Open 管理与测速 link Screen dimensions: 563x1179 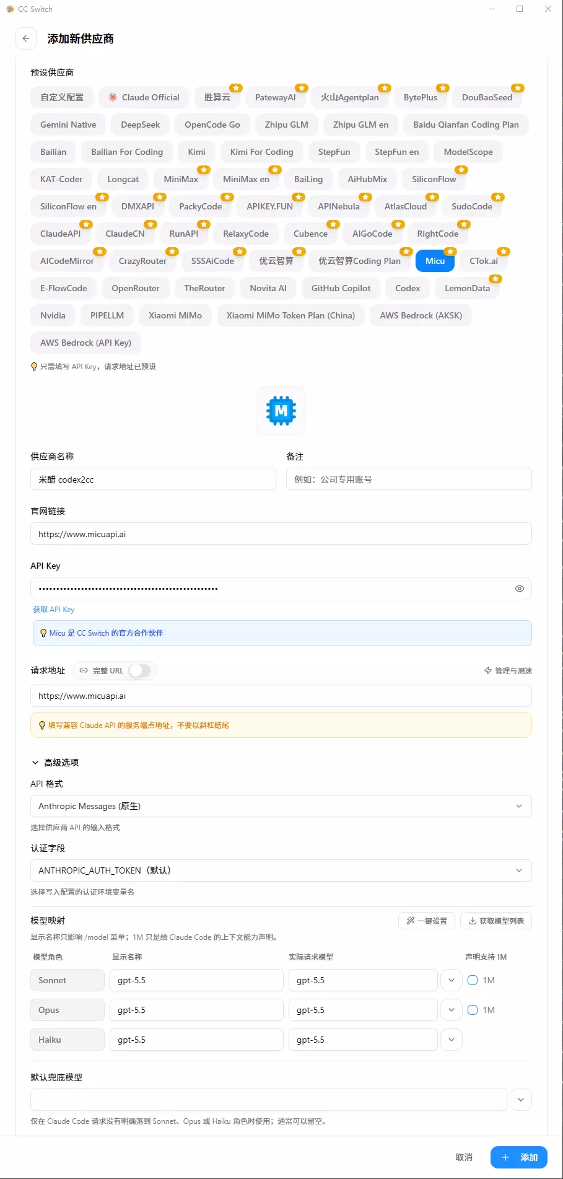point(508,670)
